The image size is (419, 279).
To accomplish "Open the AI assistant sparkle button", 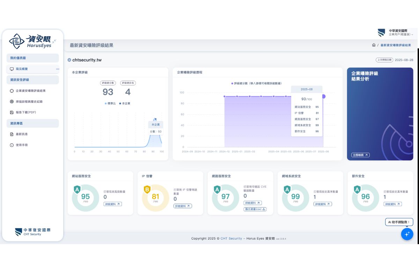I will (x=407, y=234).
